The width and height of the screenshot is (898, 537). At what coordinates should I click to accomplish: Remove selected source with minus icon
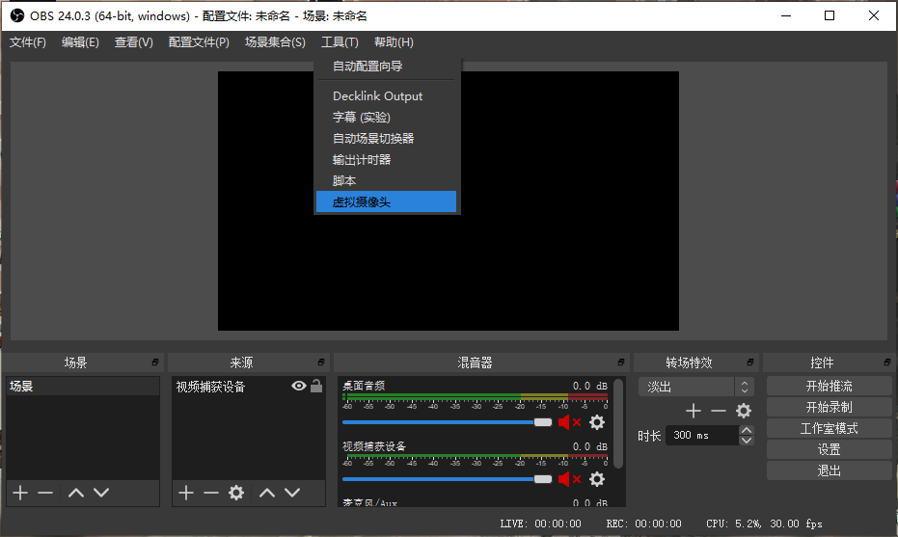click(x=210, y=493)
